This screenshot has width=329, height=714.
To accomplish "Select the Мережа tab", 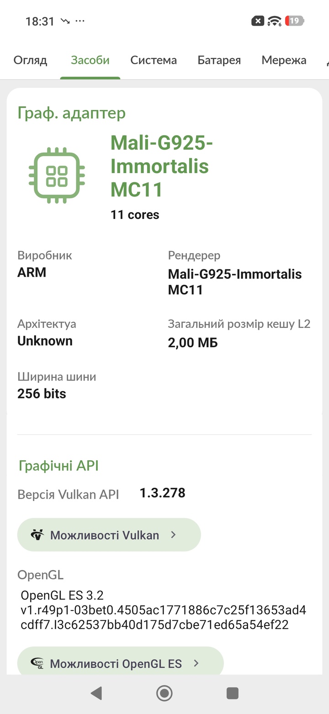I will [x=284, y=60].
